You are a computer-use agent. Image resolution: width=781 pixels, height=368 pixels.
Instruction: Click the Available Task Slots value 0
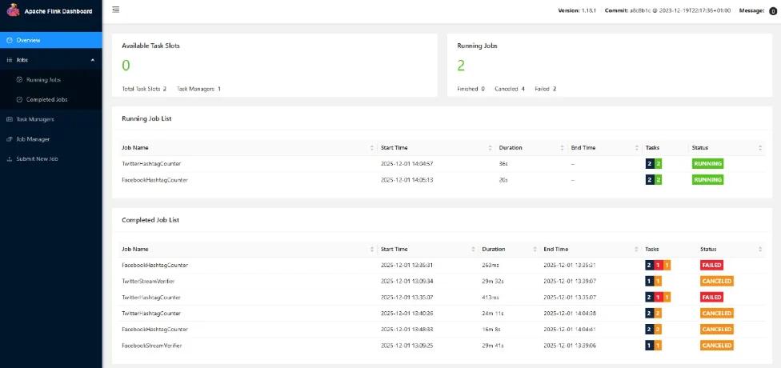pos(126,66)
